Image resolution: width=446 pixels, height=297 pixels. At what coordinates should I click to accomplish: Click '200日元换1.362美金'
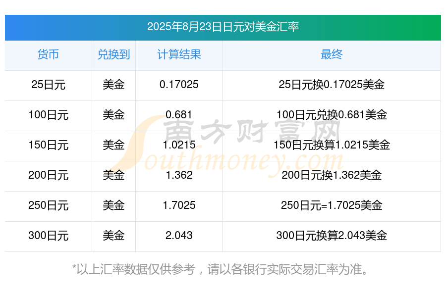pos(332,175)
